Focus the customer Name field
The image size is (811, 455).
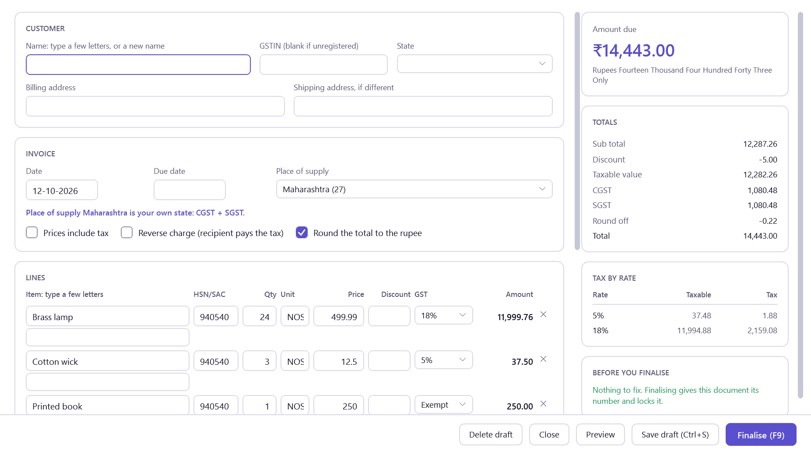(138, 64)
